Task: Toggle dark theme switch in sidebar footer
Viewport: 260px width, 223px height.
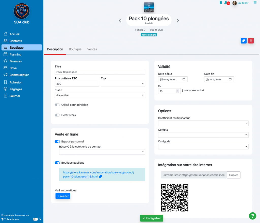Action: [x=35, y=219]
